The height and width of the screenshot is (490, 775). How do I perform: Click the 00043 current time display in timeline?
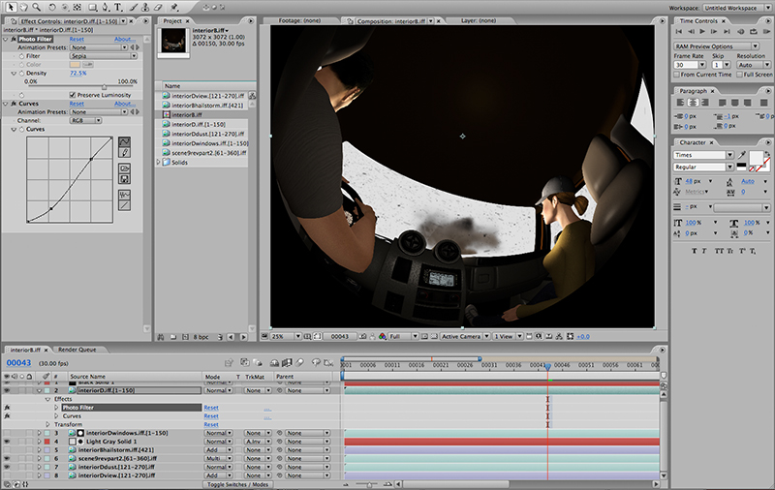click(18, 363)
